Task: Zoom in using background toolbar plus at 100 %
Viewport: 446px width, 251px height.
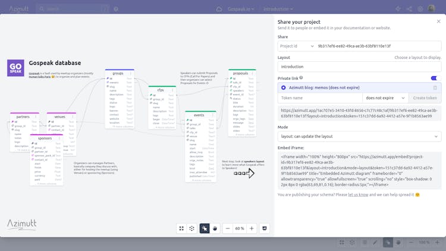Action: 437,243
